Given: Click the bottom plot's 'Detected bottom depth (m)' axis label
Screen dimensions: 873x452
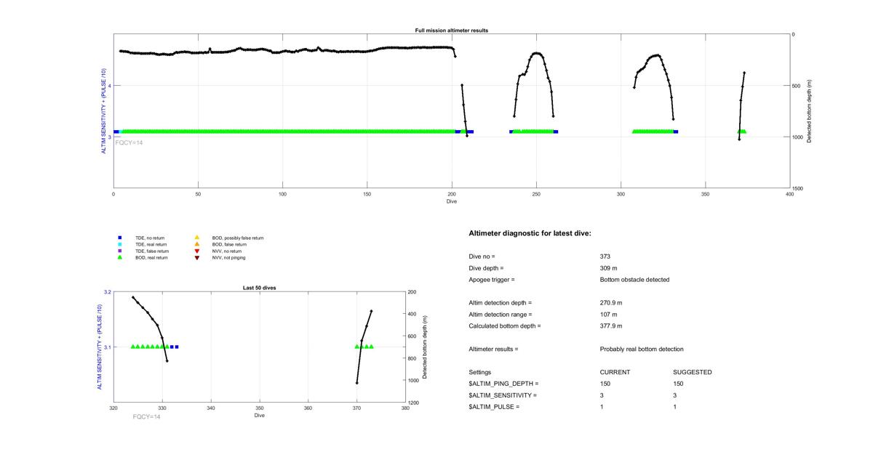Looking at the screenshot, I should 424,347.
